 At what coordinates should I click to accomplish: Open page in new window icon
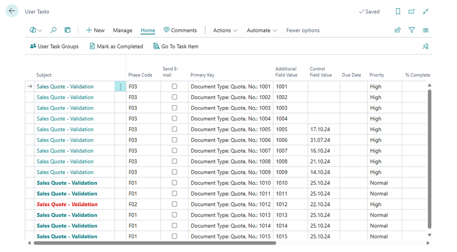click(412, 11)
